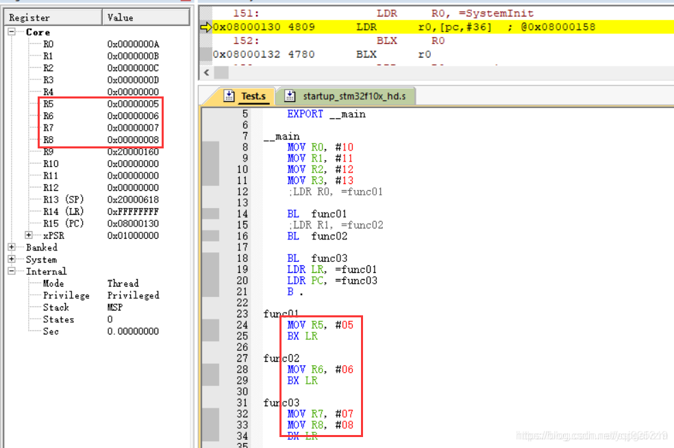Collapse the Internal register group

coord(12,272)
